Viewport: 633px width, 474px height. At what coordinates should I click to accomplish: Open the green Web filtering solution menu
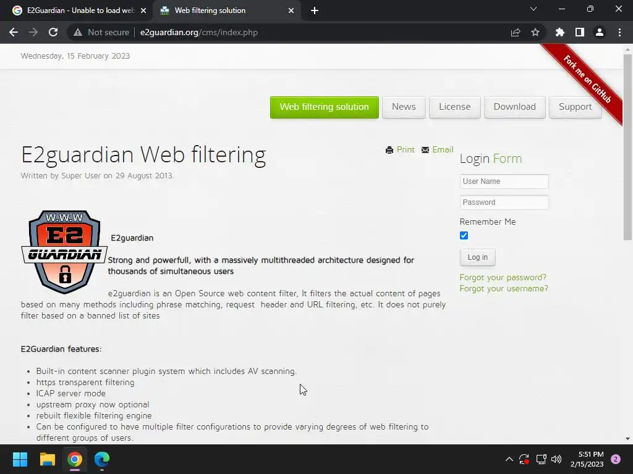pos(324,107)
